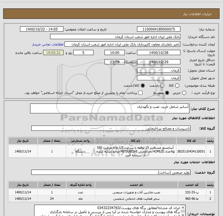This screenshot has height=216, width=223.
Task: Click the remaining time countdown 19:50:32
Action: [x=53, y=52]
